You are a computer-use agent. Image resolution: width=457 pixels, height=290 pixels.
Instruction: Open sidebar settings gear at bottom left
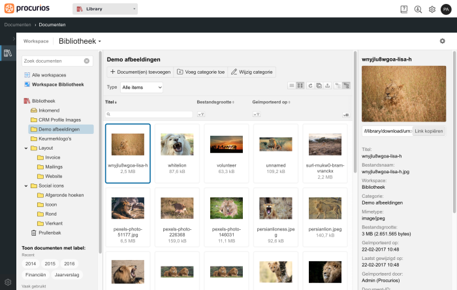coord(8,282)
